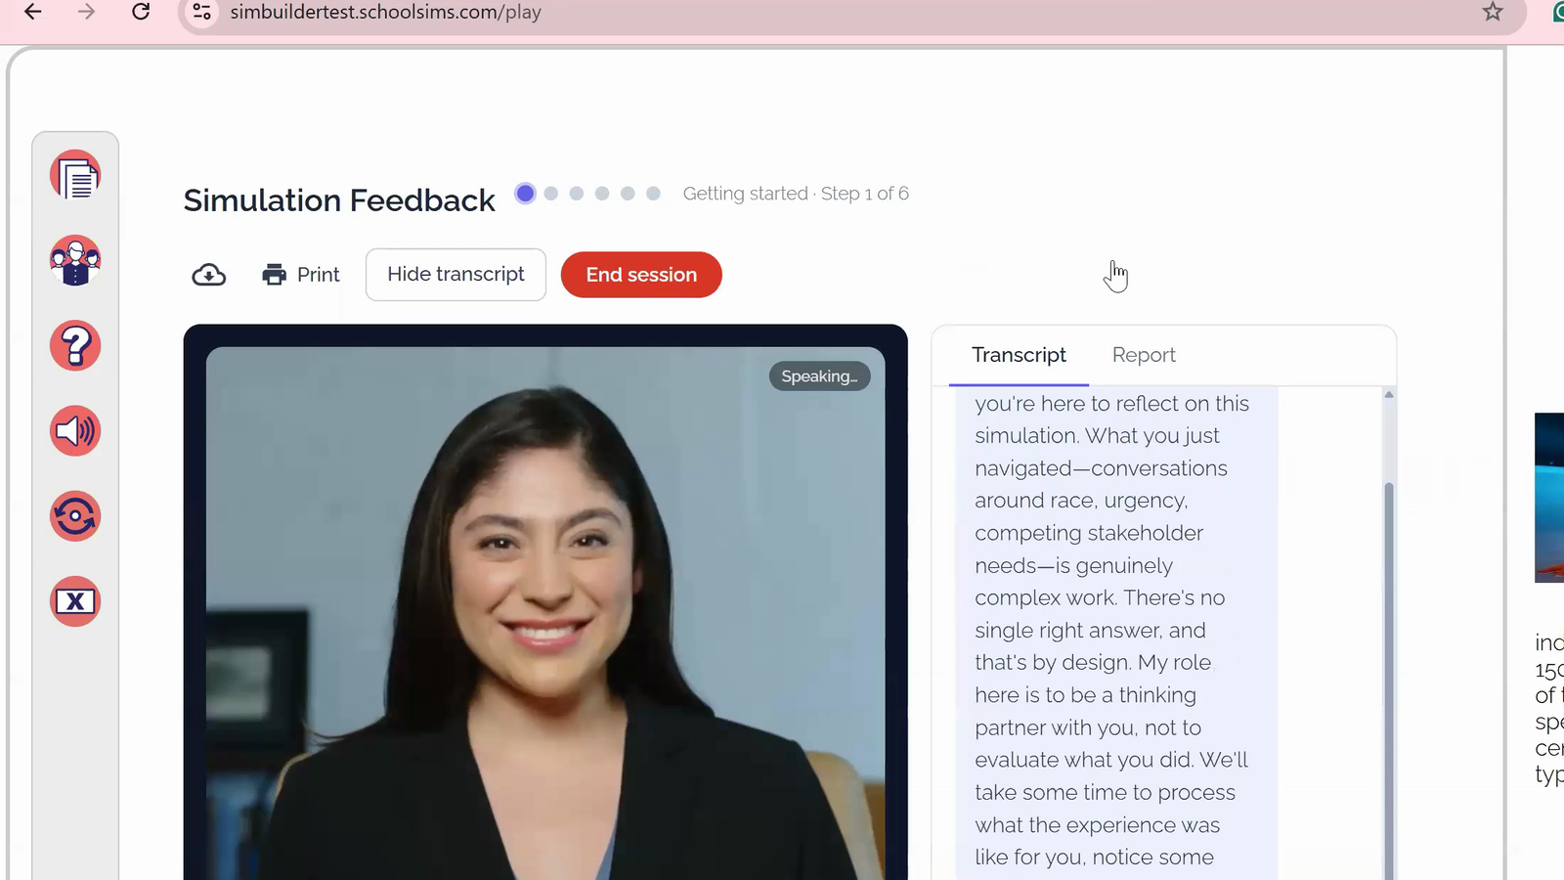1564x880 pixels.
Task: Select the second step dot
Action: [551, 194]
